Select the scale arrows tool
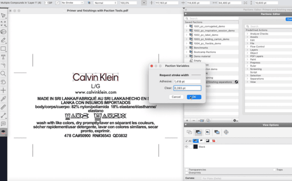 pos(3,24)
